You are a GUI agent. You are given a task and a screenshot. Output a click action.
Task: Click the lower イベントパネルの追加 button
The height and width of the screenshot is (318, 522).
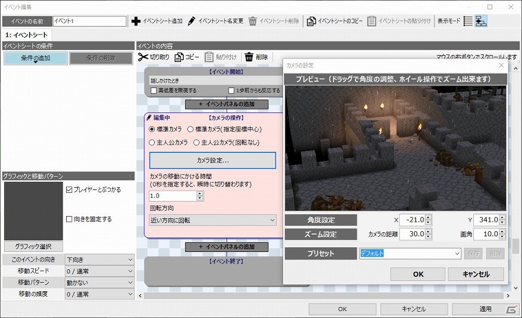pos(227,247)
